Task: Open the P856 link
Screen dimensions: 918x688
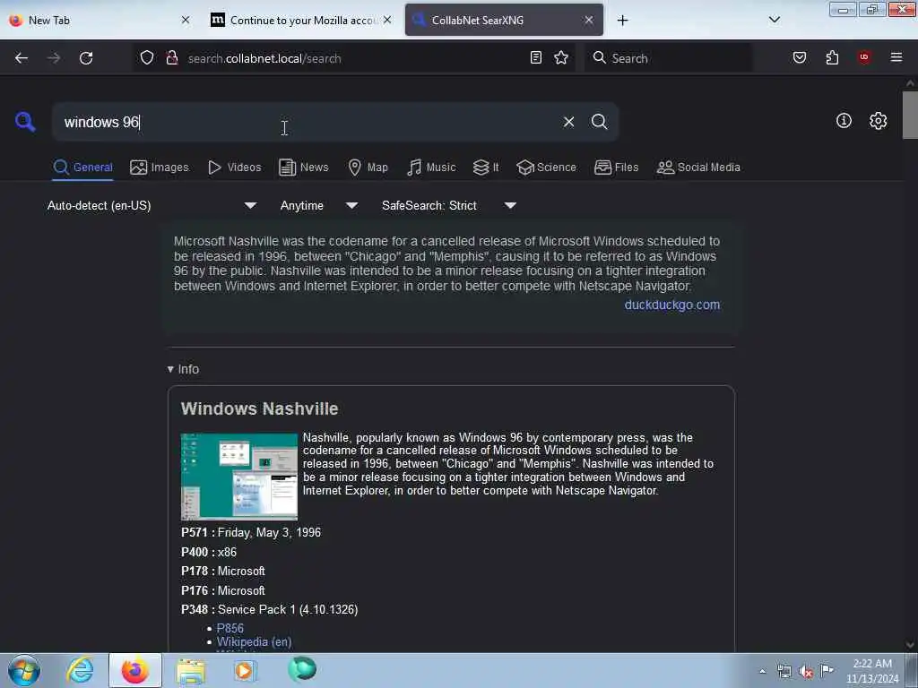Action: [230, 628]
